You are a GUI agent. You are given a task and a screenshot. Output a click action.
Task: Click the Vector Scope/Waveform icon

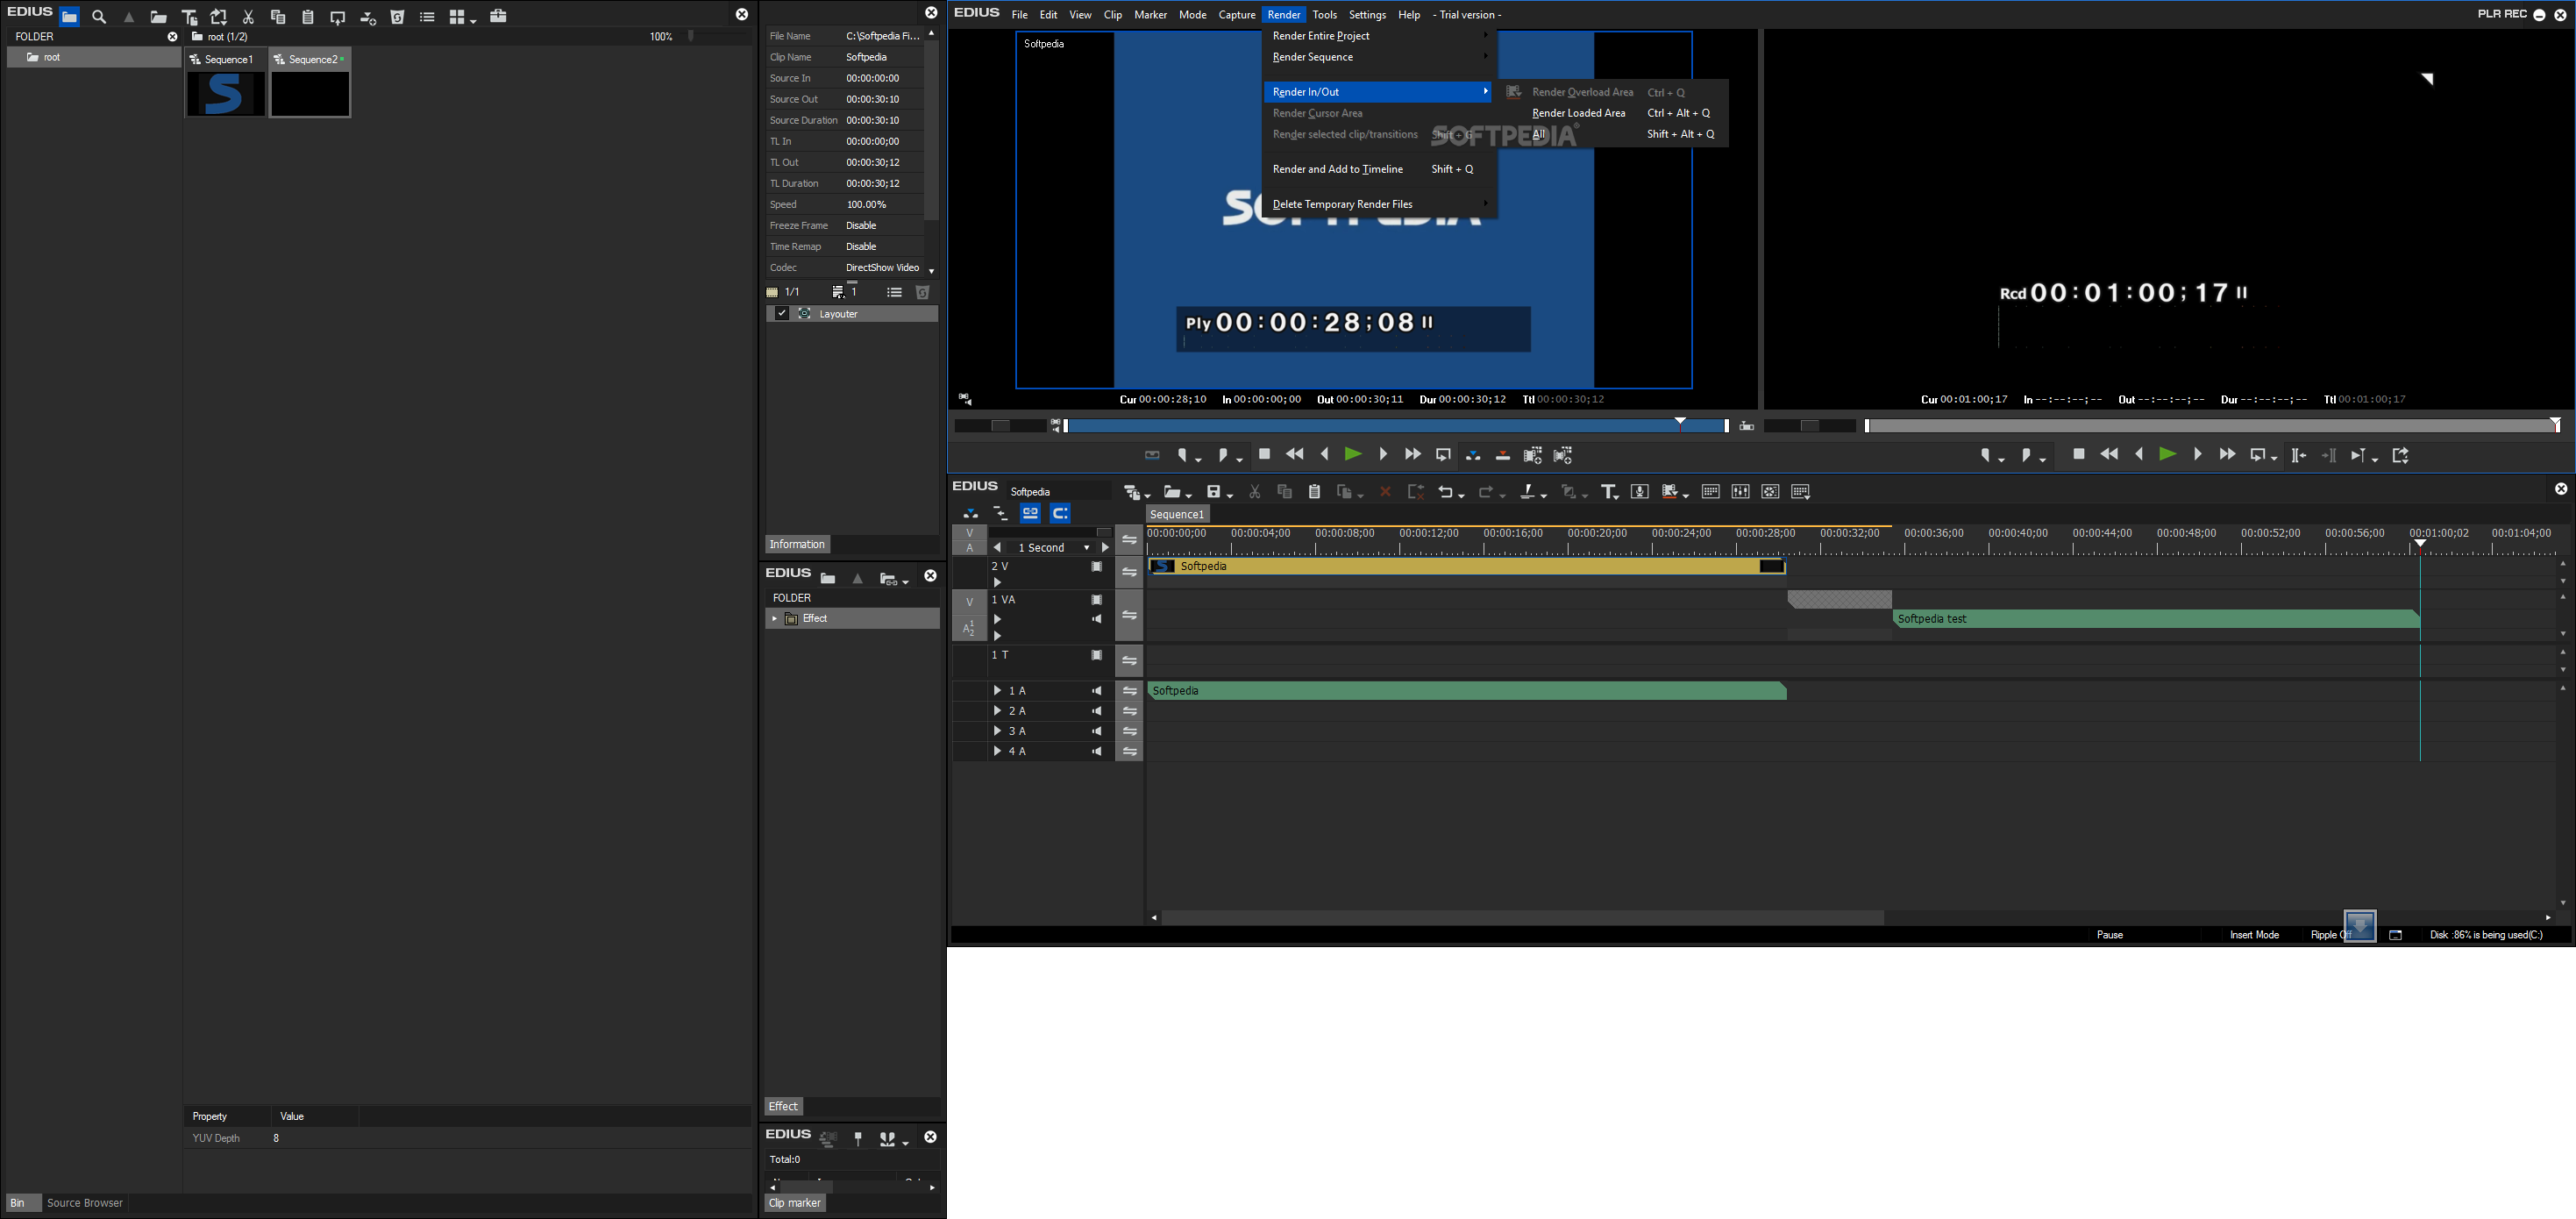pos(1770,492)
